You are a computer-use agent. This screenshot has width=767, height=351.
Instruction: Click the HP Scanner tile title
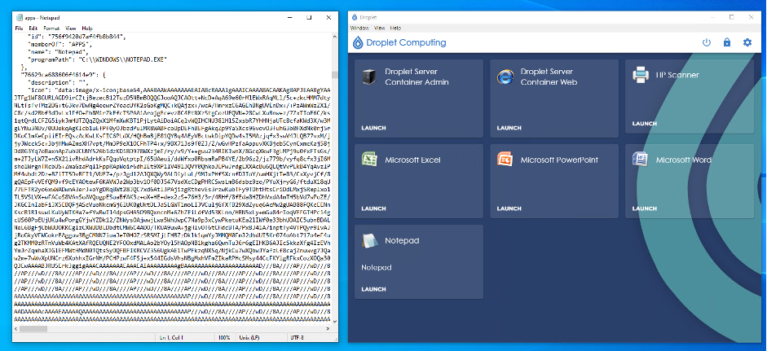[677, 75]
